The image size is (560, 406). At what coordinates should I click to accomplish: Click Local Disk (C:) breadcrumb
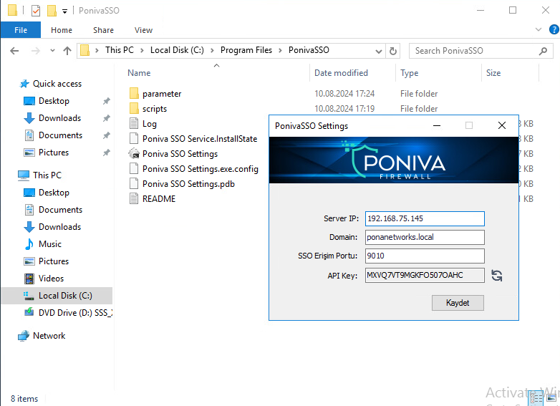177,50
